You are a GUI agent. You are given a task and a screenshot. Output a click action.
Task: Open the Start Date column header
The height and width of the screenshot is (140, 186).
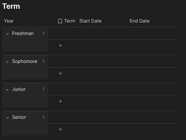point(90,21)
